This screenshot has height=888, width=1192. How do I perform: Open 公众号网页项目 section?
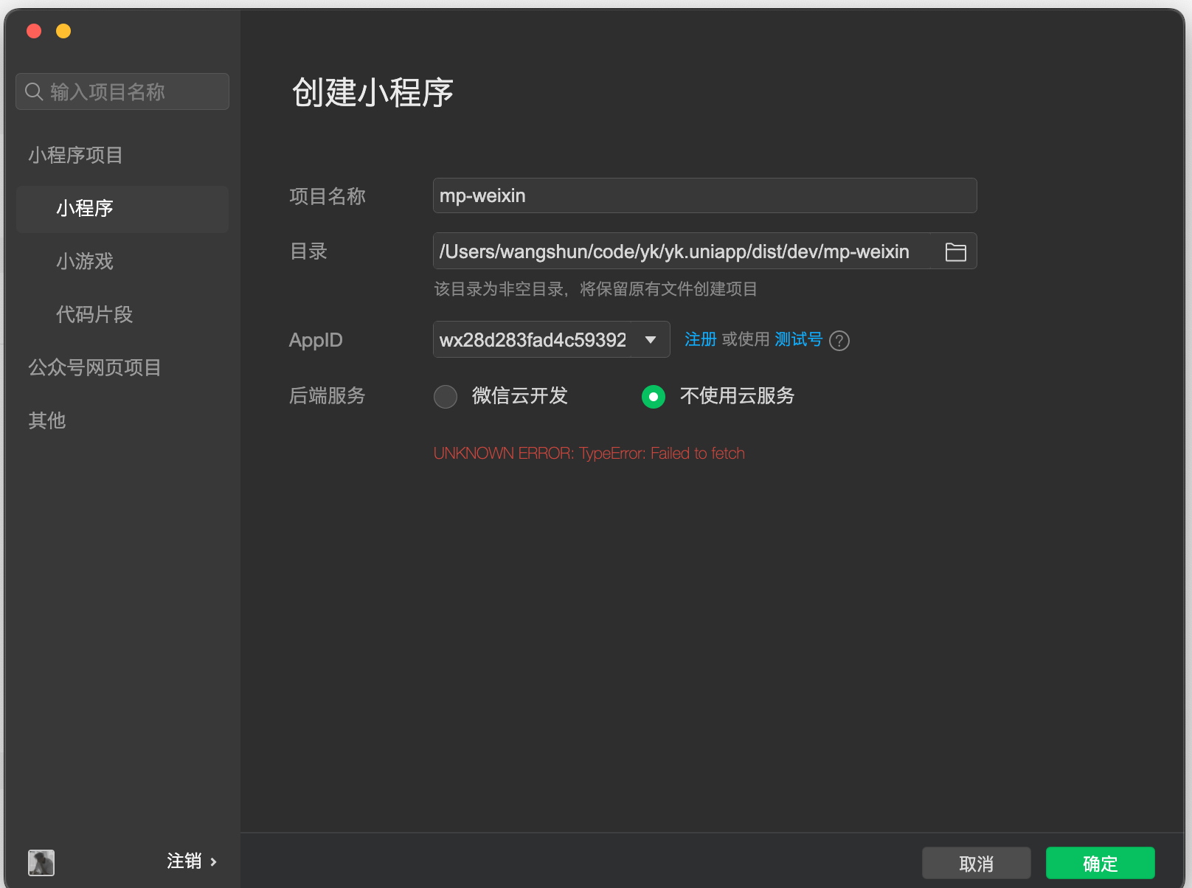pyautogui.click(x=94, y=367)
